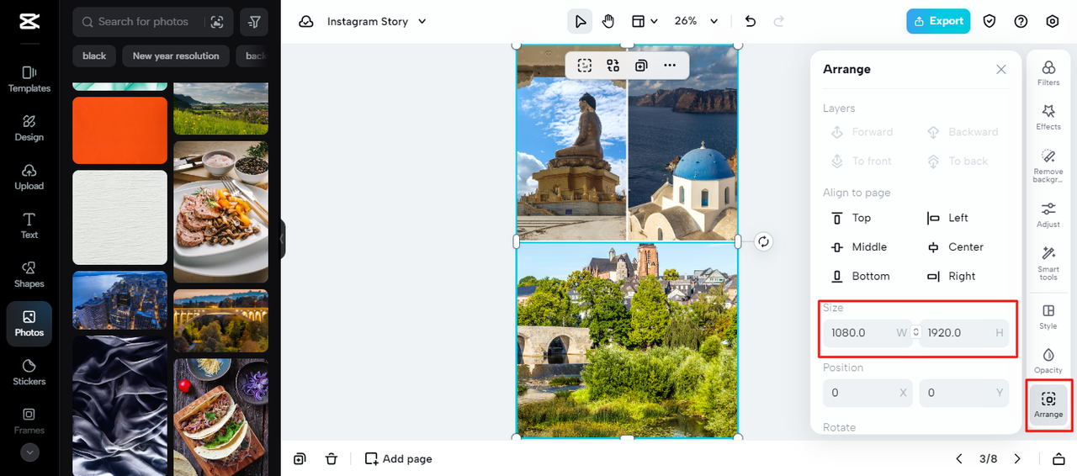Open the Stickers sidebar panel
1077x476 pixels.
click(29, 372)
